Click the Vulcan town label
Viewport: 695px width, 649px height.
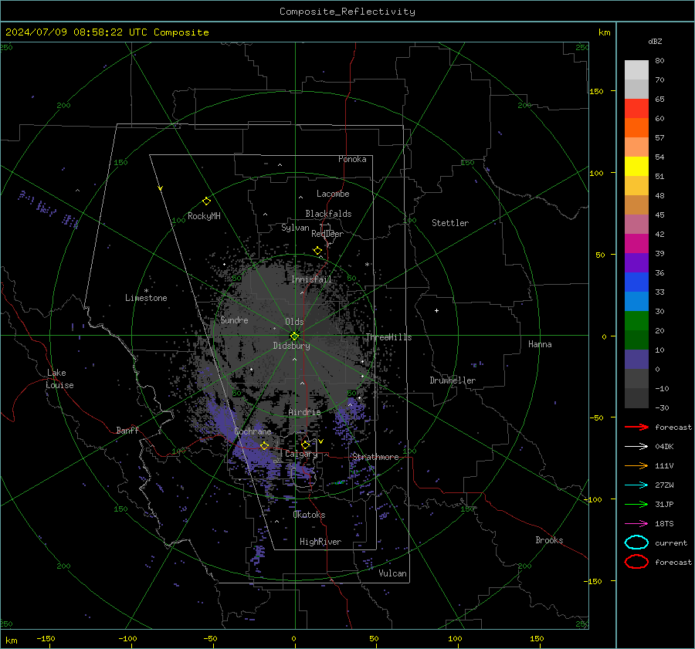pyautogui.click(x=393, y=573)
